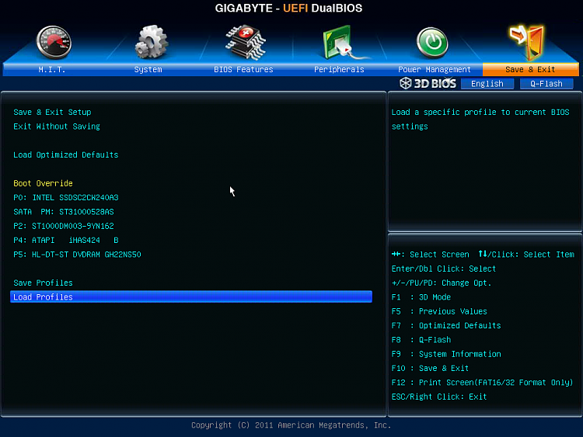Launch the Q-Flash utility button
This screenshot has height=437, width=583.
546,84
